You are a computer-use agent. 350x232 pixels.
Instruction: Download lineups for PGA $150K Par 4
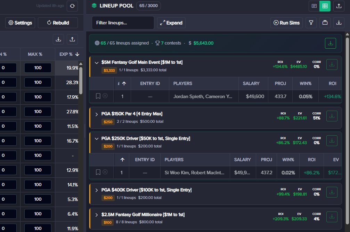tap(332, 116)
